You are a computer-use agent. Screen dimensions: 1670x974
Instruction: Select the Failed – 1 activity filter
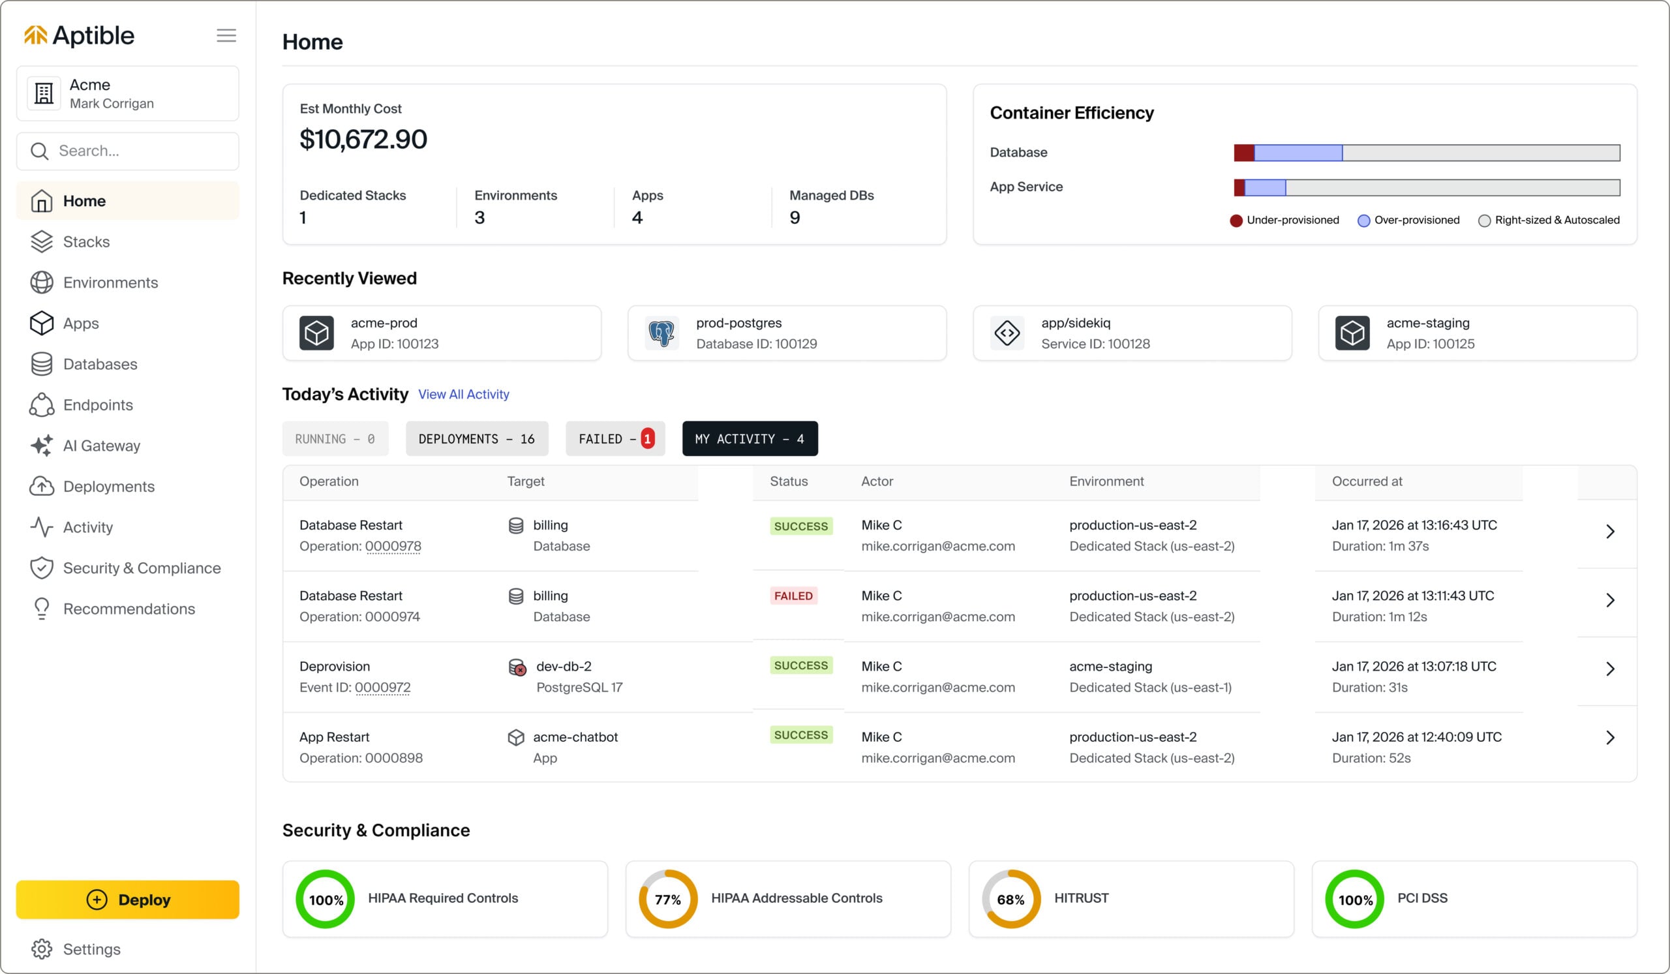click(615, 438)
